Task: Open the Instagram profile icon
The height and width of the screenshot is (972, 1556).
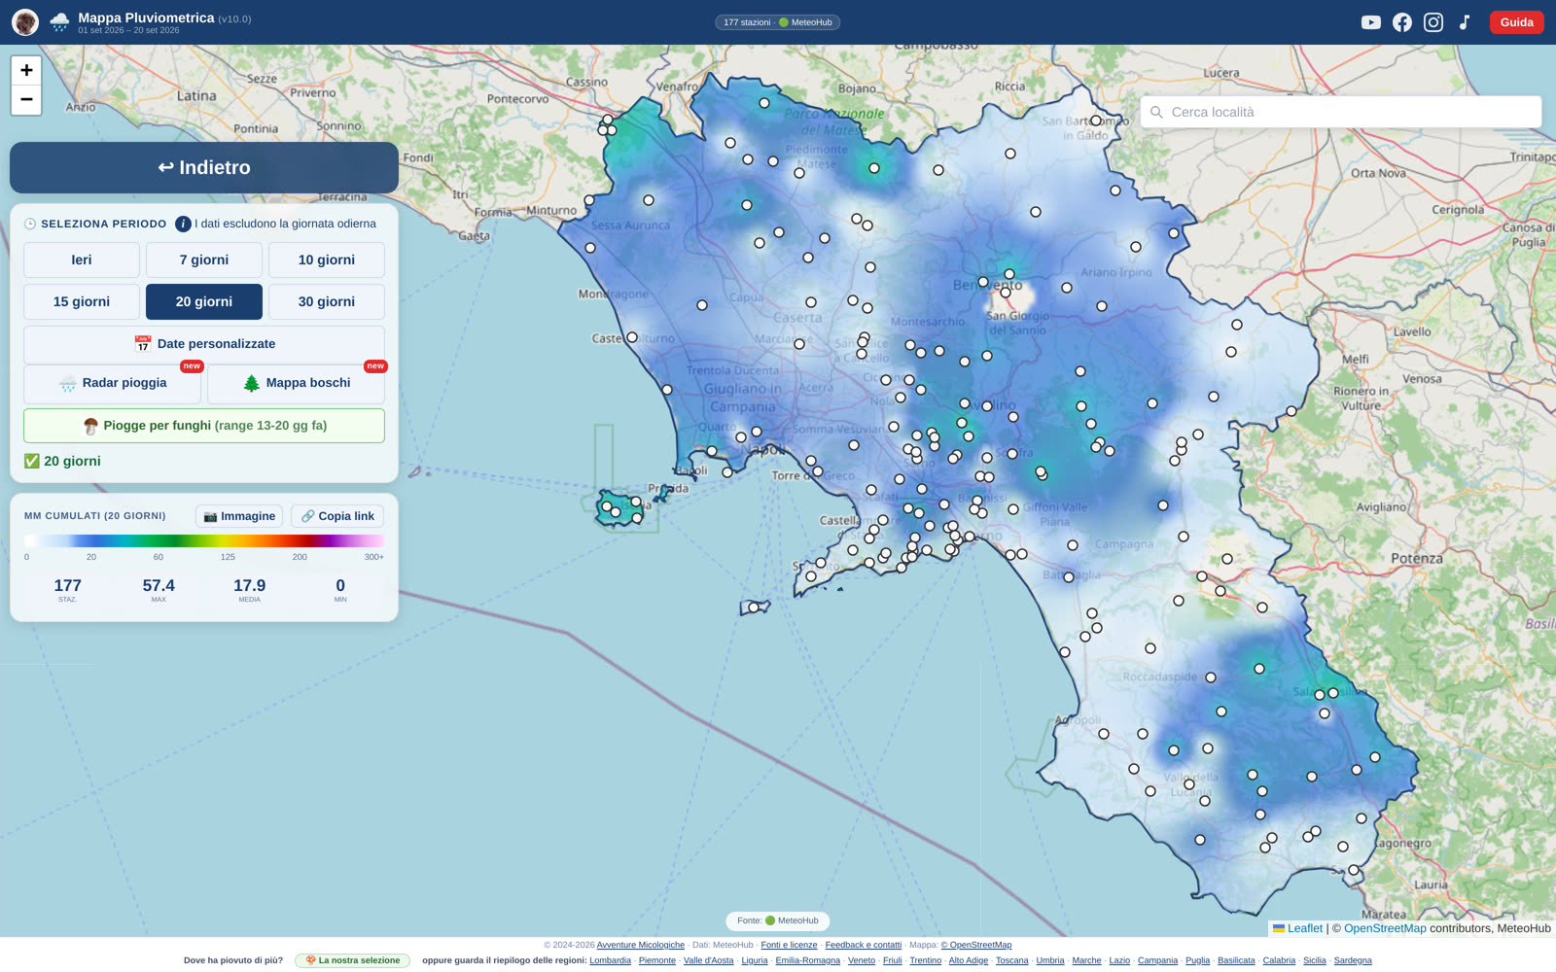Action: coord(1432,22)
